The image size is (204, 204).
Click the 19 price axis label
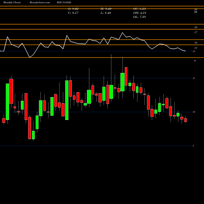pyautogui.click(x=196, y=27)
